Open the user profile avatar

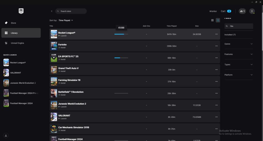click(x=252, y=11)
